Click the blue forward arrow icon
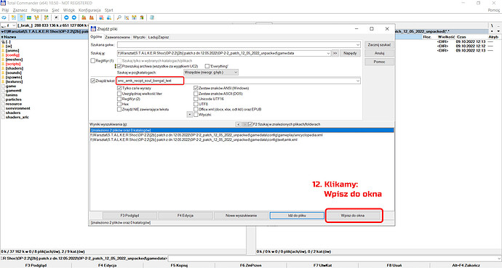 (74, 17)
